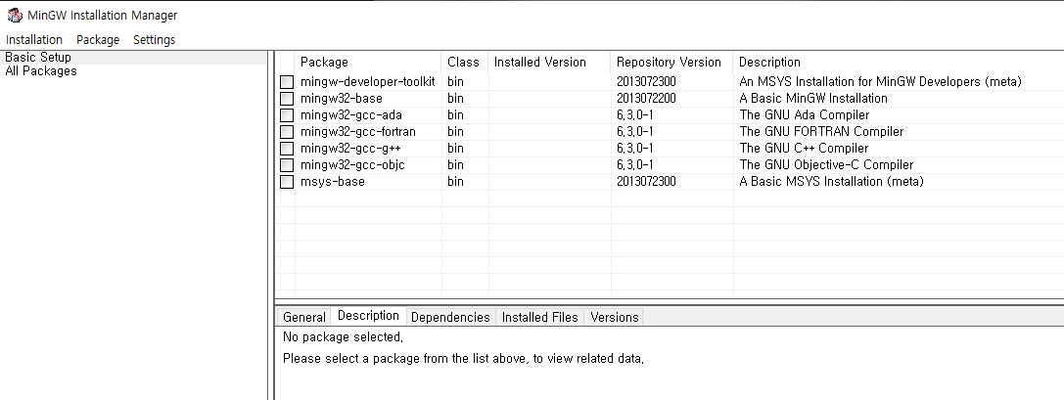Viewport: 1064px width, 400px height.
Task: Mark the msys-base checkbox
Action: 287,182
